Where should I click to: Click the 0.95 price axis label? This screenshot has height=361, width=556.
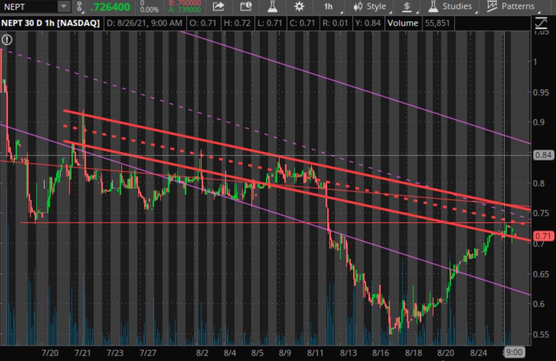(x=541, y=92)
